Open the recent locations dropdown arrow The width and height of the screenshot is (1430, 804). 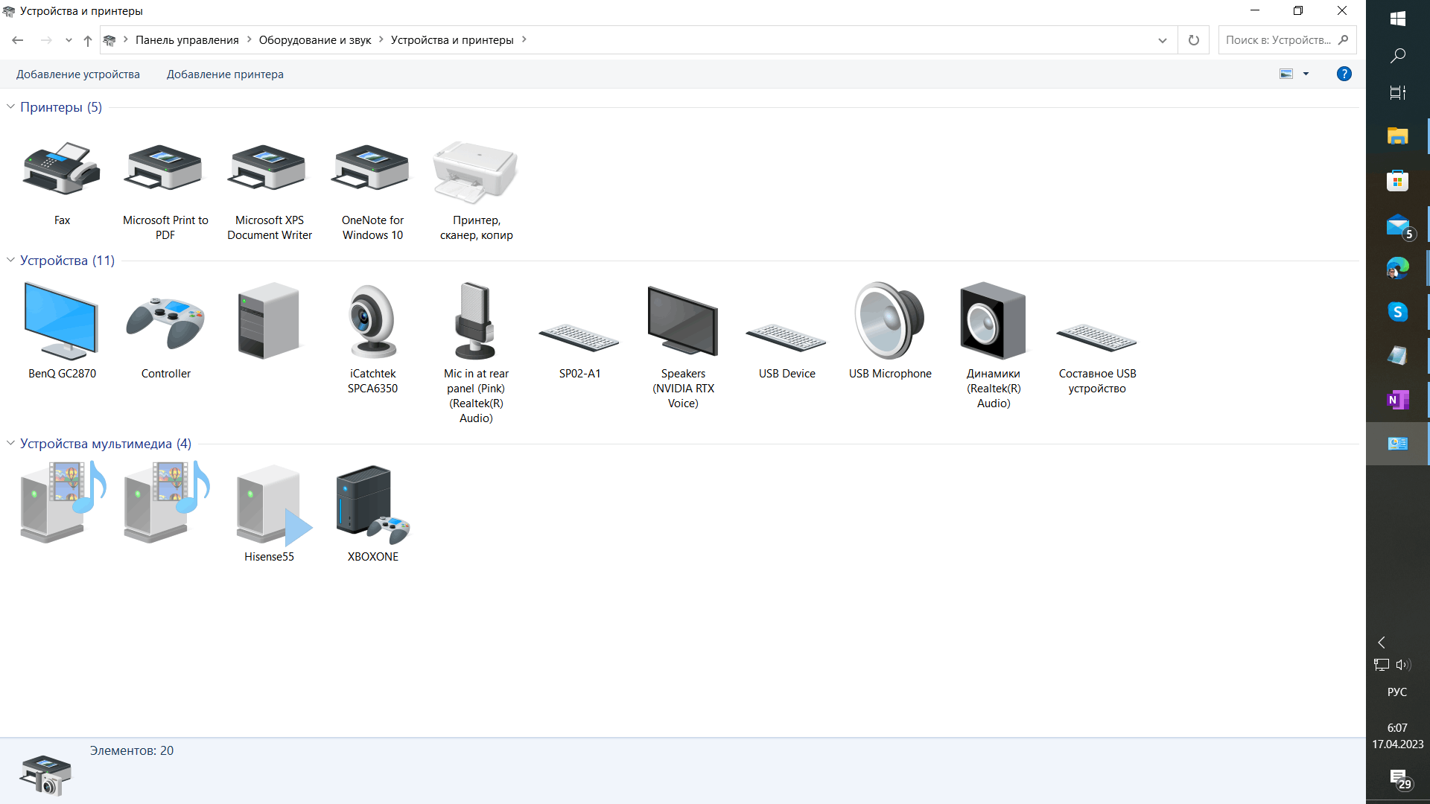[x=69, y=40]
